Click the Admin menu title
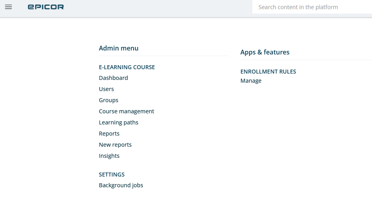 click(119, 48)
